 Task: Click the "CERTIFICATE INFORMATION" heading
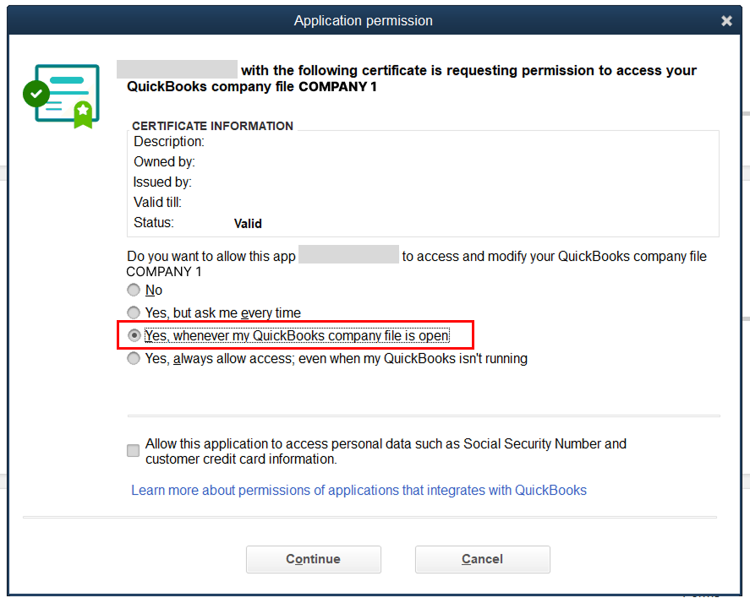pyautogui.click(x=212, y=126)
